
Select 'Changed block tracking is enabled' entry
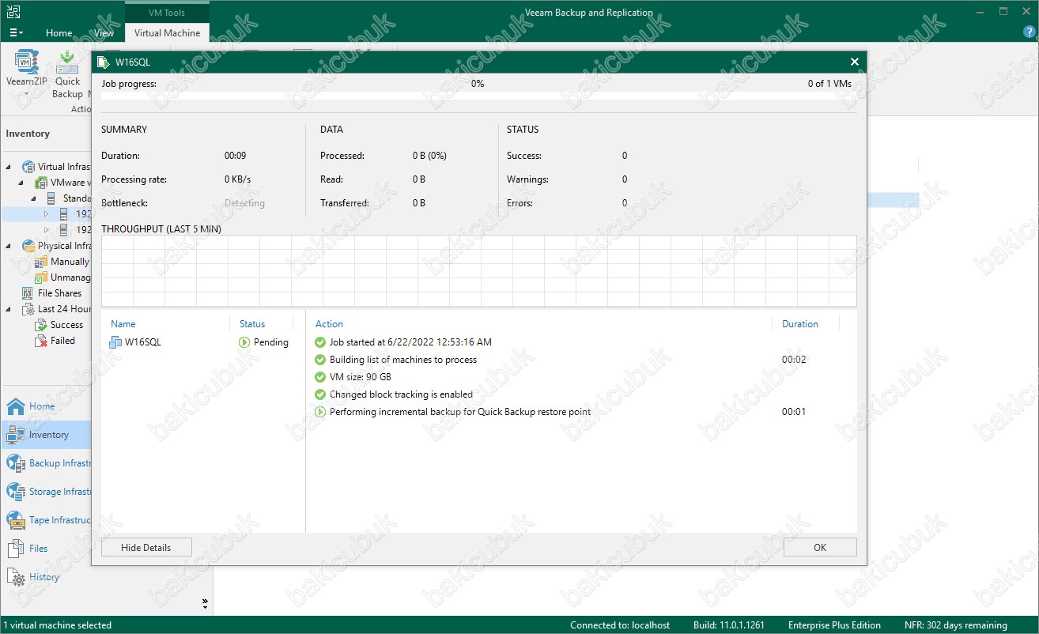(x=401, y=394)
